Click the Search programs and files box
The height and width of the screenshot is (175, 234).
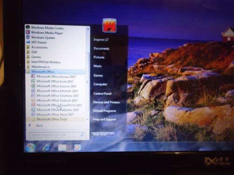[57, 135]
